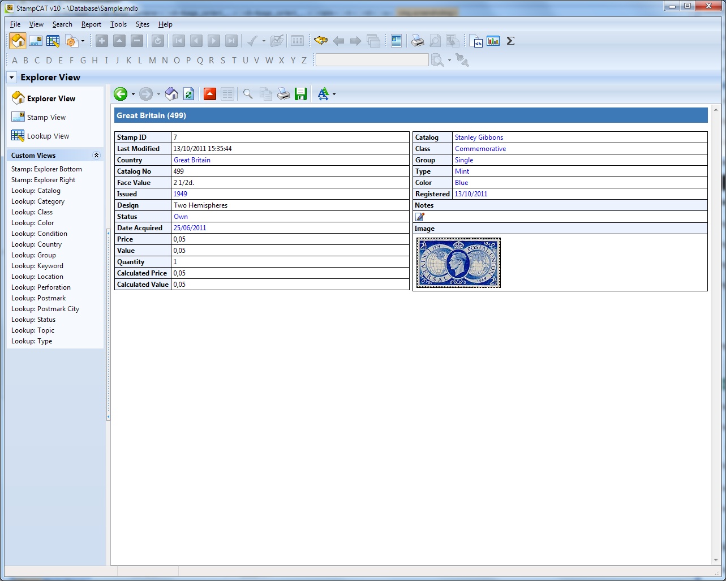726x581 pixels.
Task: Click the blue stamp image thumbnail
Action: [x=458, y=262]
